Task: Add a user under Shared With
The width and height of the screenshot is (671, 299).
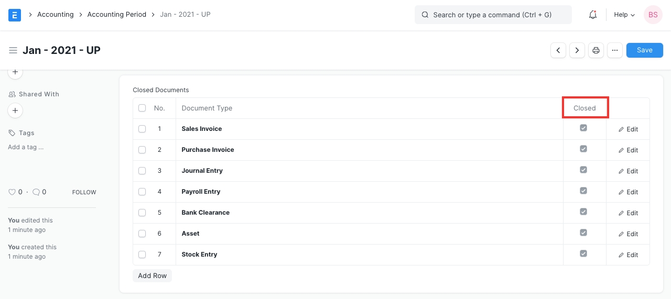Action: tap(15, 110)
